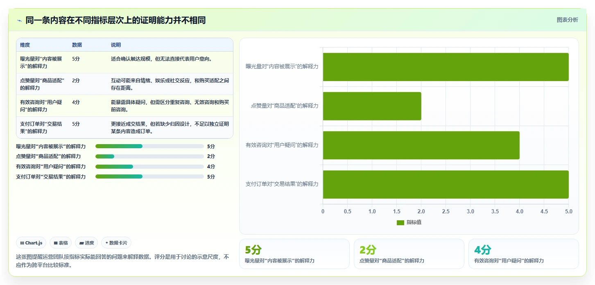Click the 0.5 tick on the chart x-axis
The image size is (595, 285).
point(348,212)
